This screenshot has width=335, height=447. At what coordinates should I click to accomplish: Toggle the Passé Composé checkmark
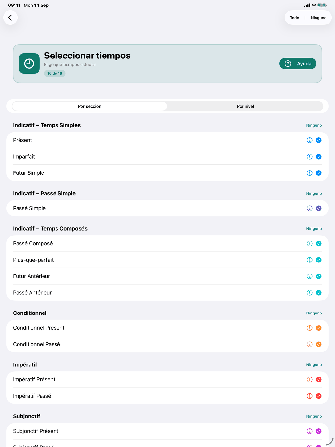[x=319, y=243]
